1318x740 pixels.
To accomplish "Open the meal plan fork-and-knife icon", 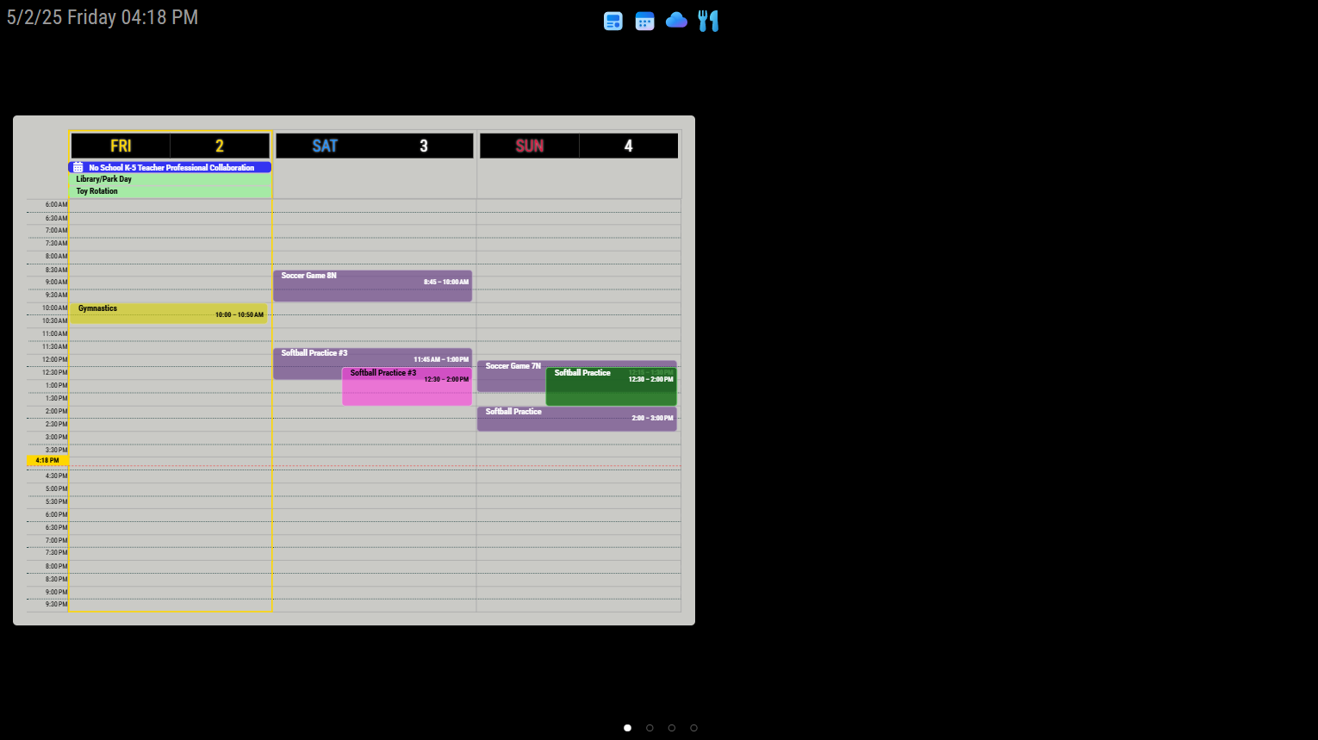I will 708,21.
